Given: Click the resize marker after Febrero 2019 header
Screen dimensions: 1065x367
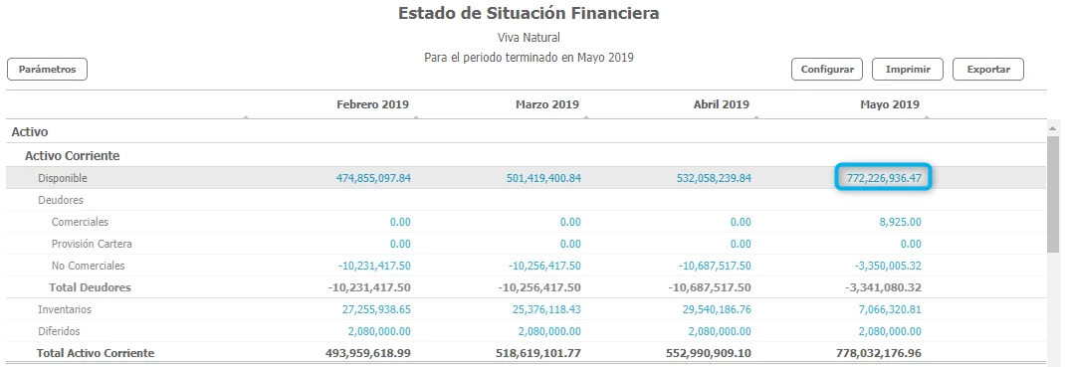Looking at the screenshot, I should click(x=416, y=117).
